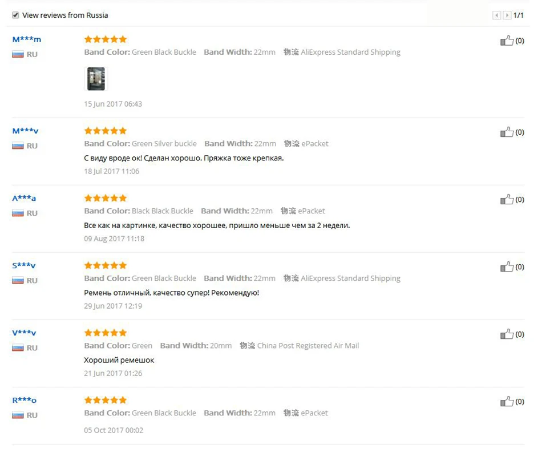Screen dimensions: 542x457
Task: Open reviewer M***m's profile
Action: (x=27, y=39)
